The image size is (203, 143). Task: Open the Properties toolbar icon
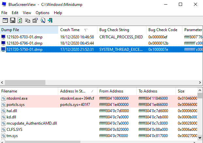[x=35, y=21]
